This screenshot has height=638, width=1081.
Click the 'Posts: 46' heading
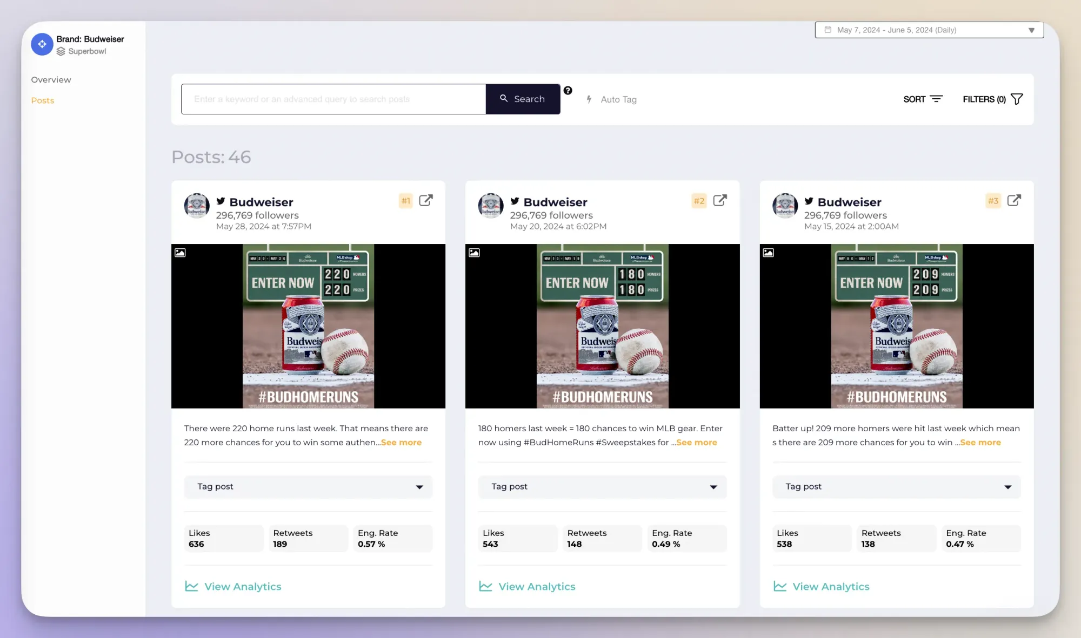click(x=211, y=157)
